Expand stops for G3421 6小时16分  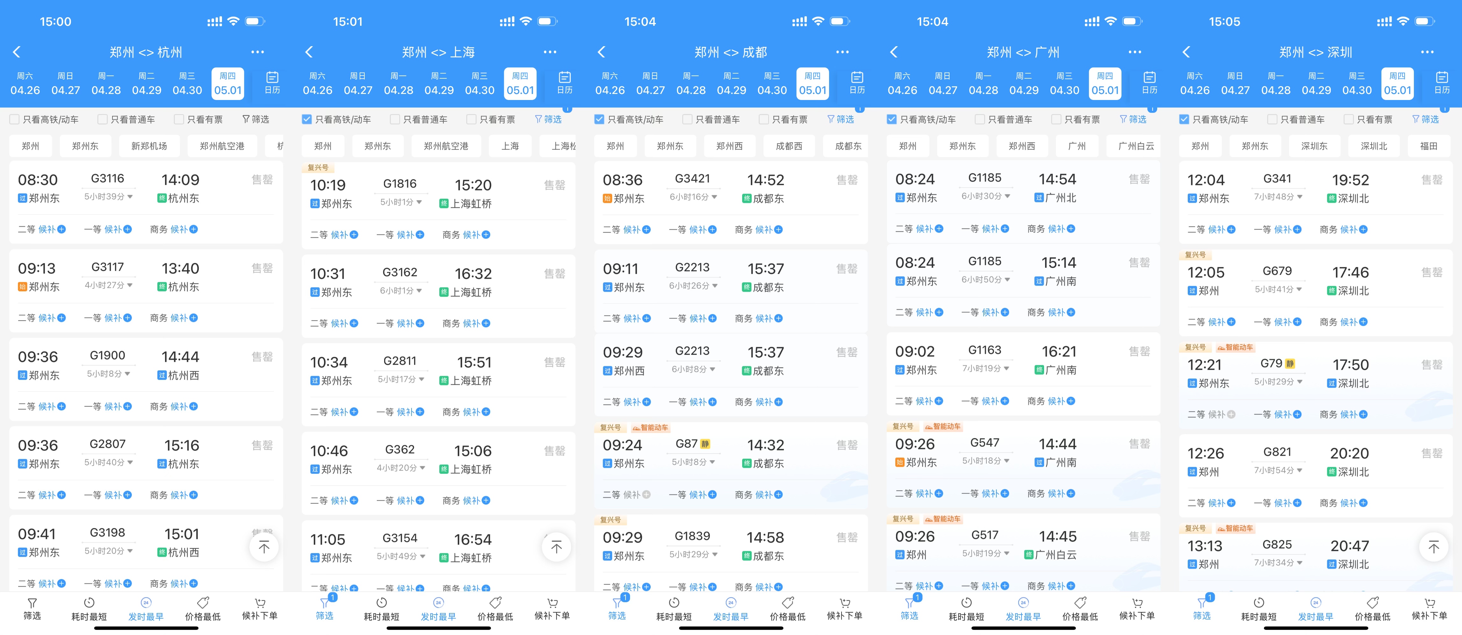pos(693,197)
